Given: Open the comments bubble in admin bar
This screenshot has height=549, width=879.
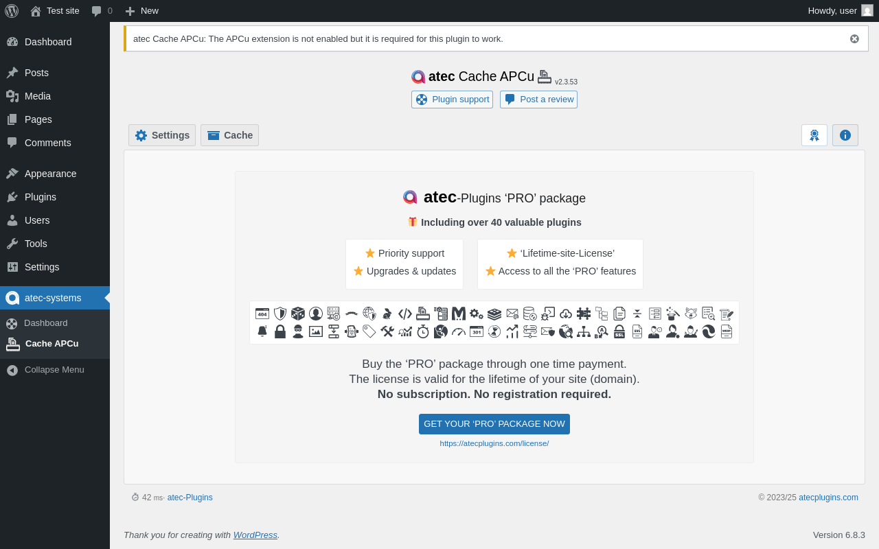Looking at the screenshot, I should pos(102,11).
